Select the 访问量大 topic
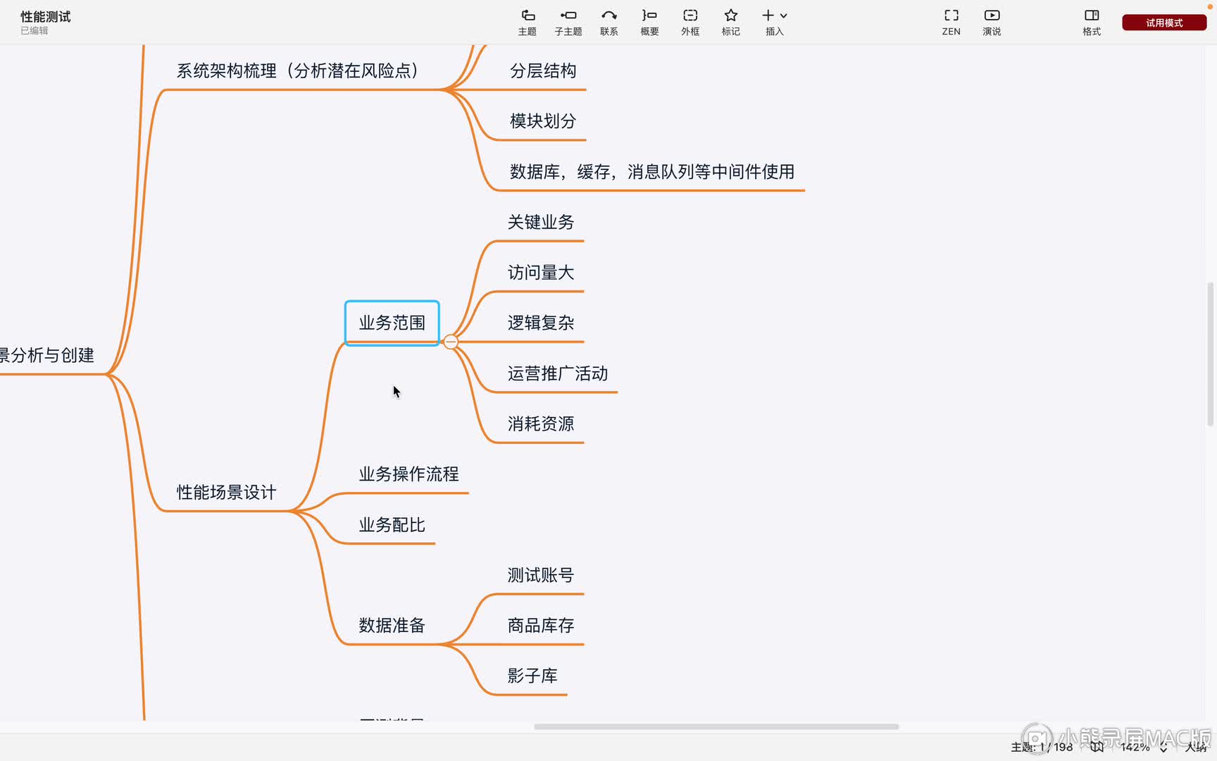 click(x=541, y=273)
